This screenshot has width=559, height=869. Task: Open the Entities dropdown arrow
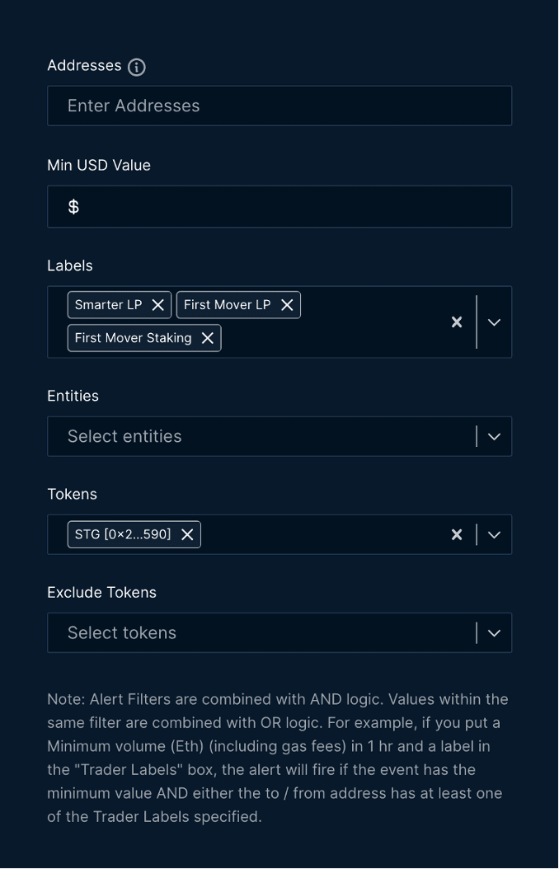click(x=494, y=437)
